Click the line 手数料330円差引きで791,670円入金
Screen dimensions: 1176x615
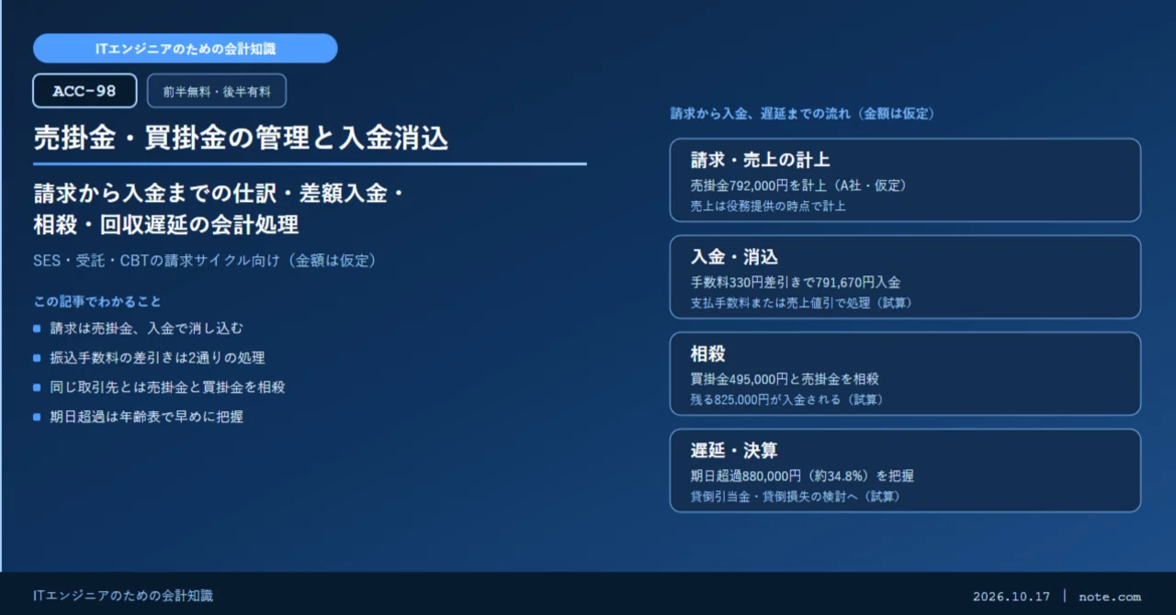pyautogui.click(x=796, y=282)
